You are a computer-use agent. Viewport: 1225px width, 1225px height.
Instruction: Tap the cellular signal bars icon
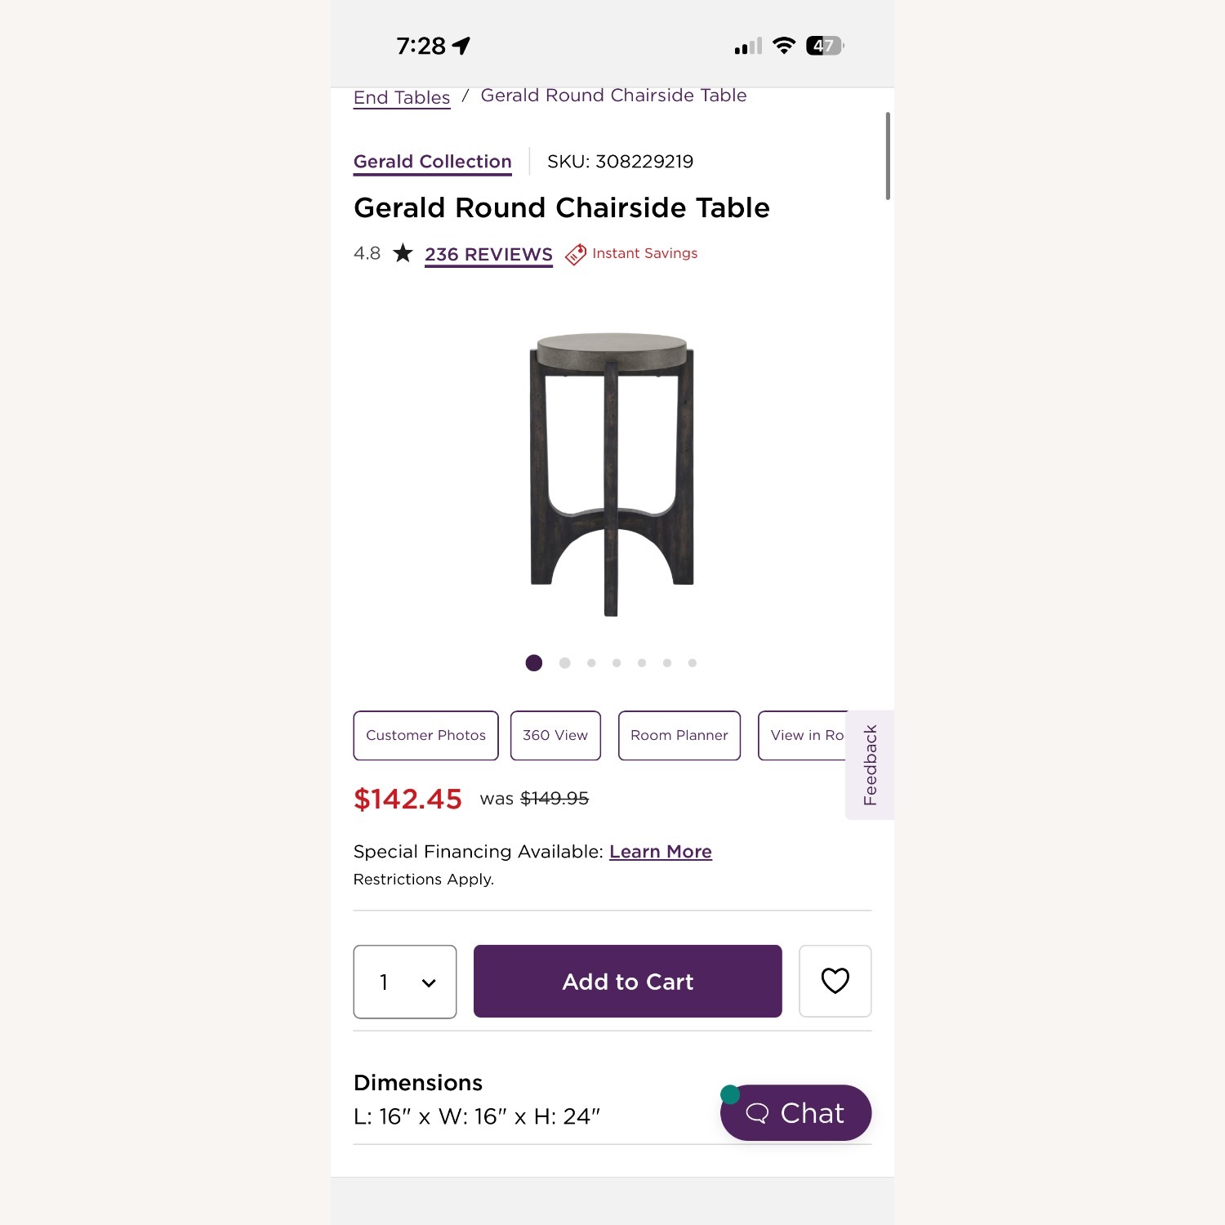pyautogui.click(x=747, y=46)
